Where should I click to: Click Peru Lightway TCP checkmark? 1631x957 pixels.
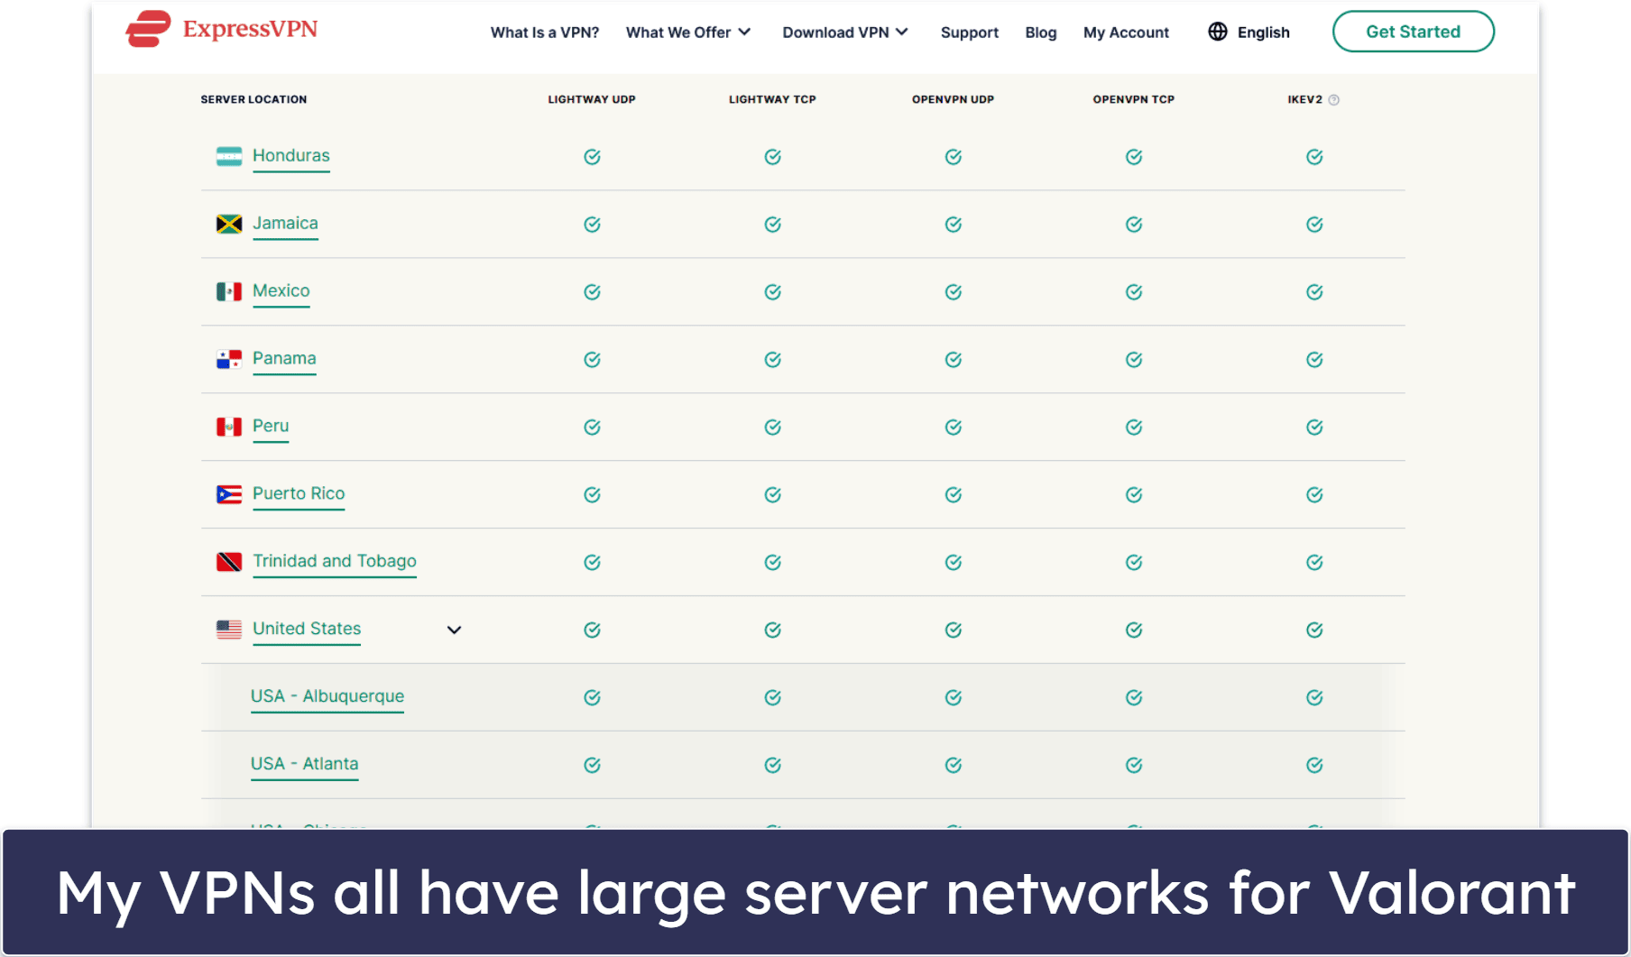point(772,428)
